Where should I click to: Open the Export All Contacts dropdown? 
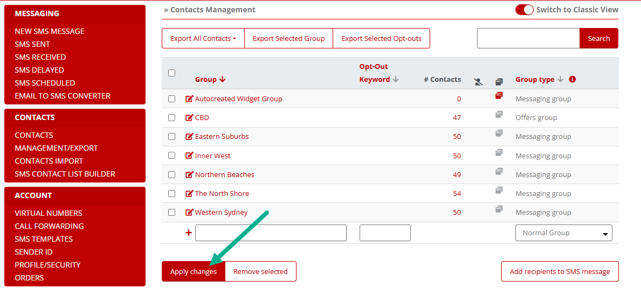tap(203, 39)
